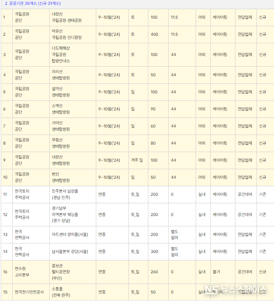Click '기존' in the 진주본사 남강홀 row
274x301 pixels.
click(x=262, y=195)
